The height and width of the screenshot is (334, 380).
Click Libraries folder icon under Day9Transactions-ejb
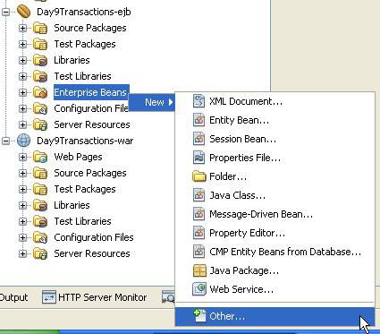tap(40, 60)
